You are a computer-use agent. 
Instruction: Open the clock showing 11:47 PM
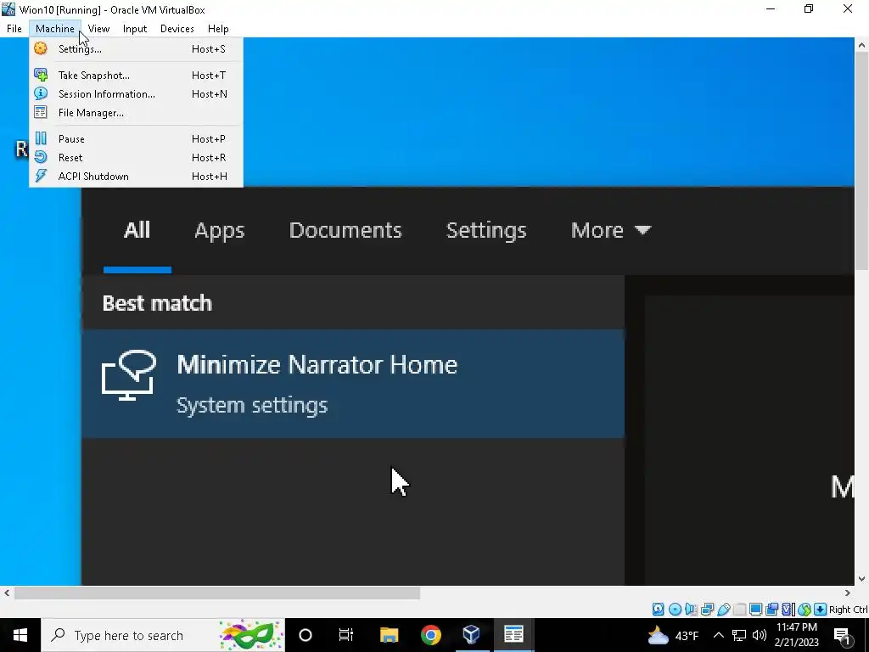pos(796,635)
